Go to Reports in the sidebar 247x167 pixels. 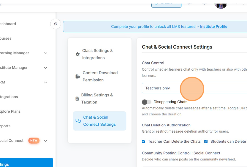[5, 126]
